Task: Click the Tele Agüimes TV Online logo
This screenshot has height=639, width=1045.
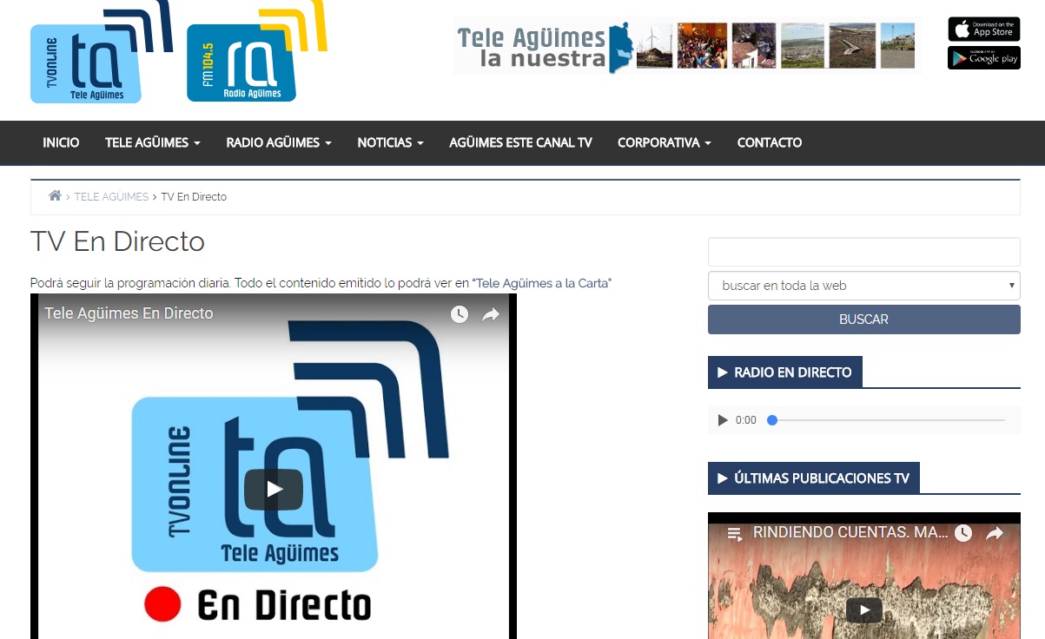Action: pyautogui.click(x=102, y=52)
